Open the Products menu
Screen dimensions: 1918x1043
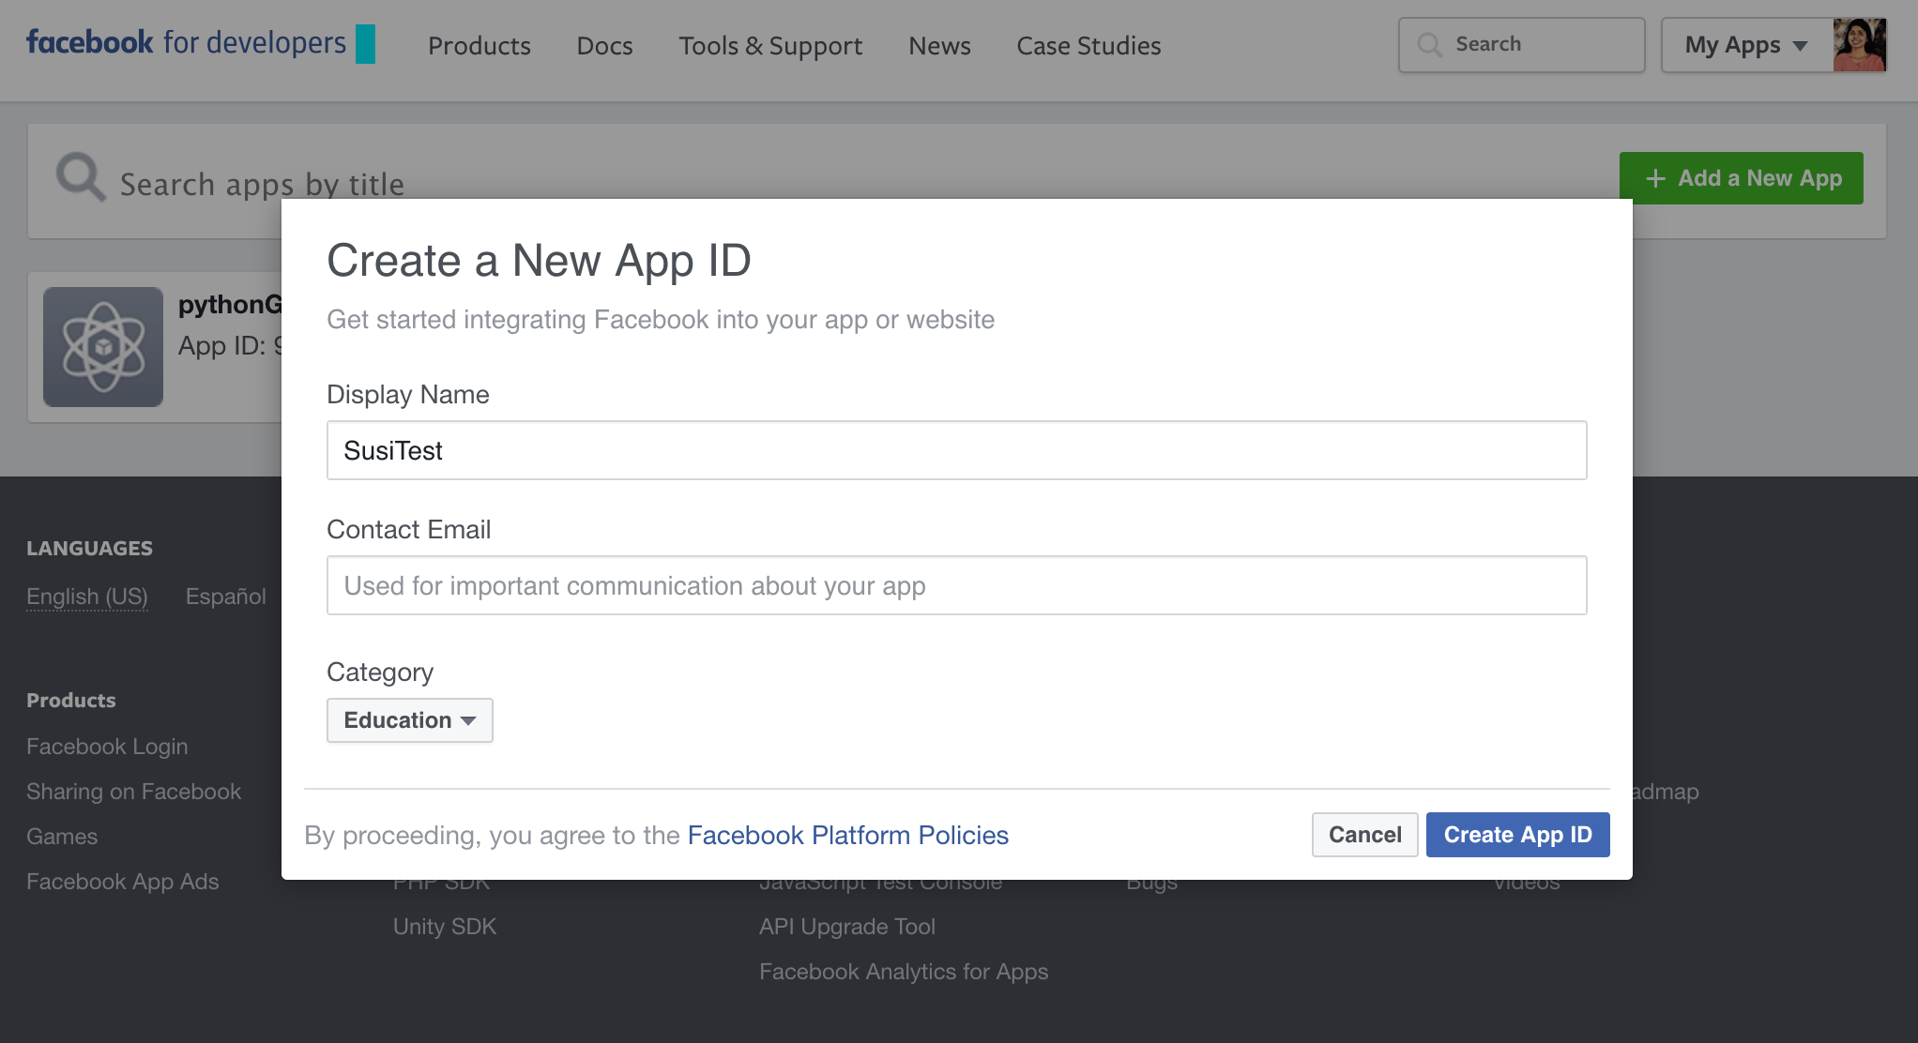(479, 46)
